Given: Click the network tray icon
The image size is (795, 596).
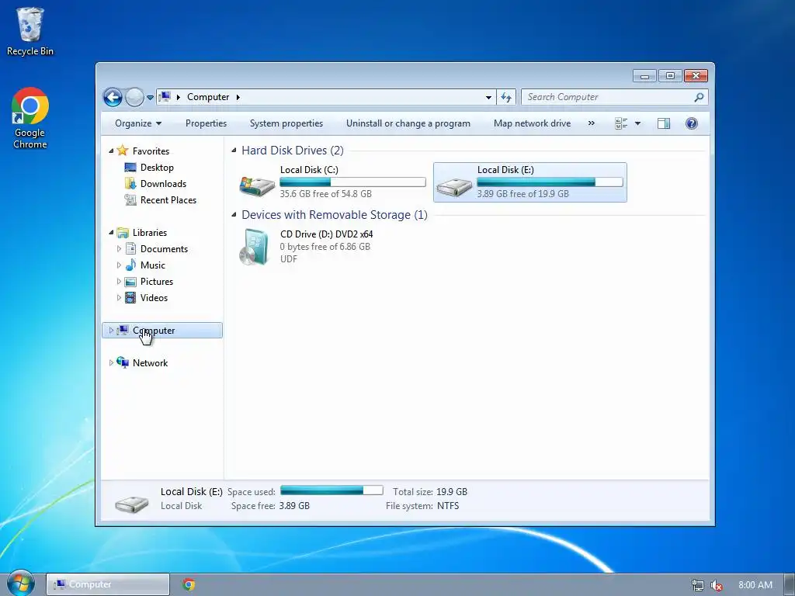Looking at the screenshot, I should pos(698,585).
